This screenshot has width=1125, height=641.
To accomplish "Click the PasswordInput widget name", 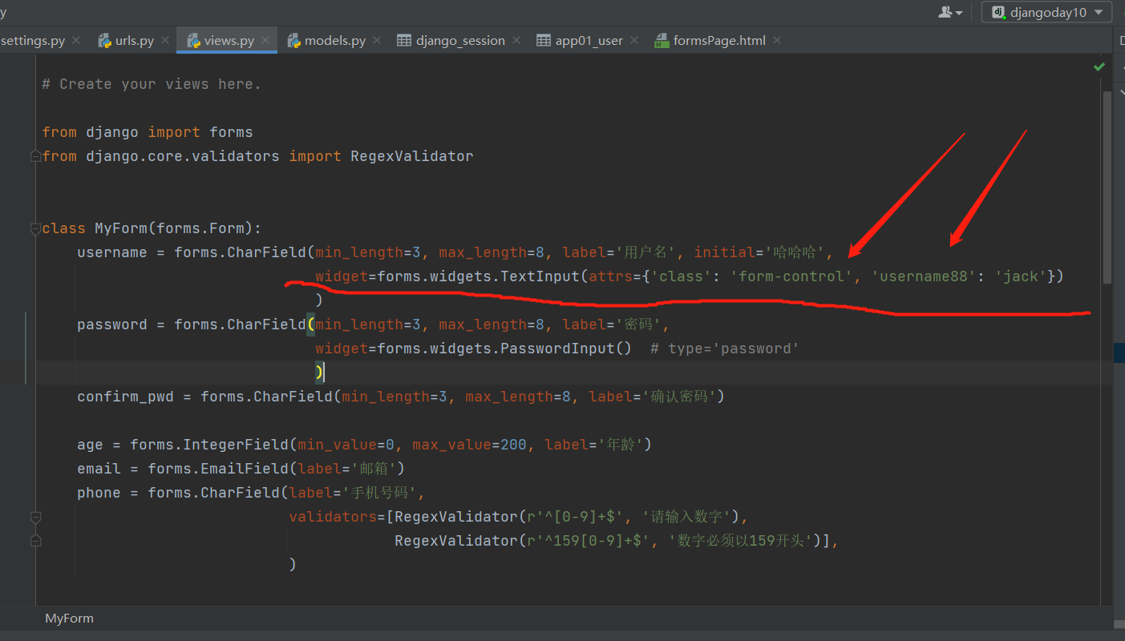I will point(558,349).
